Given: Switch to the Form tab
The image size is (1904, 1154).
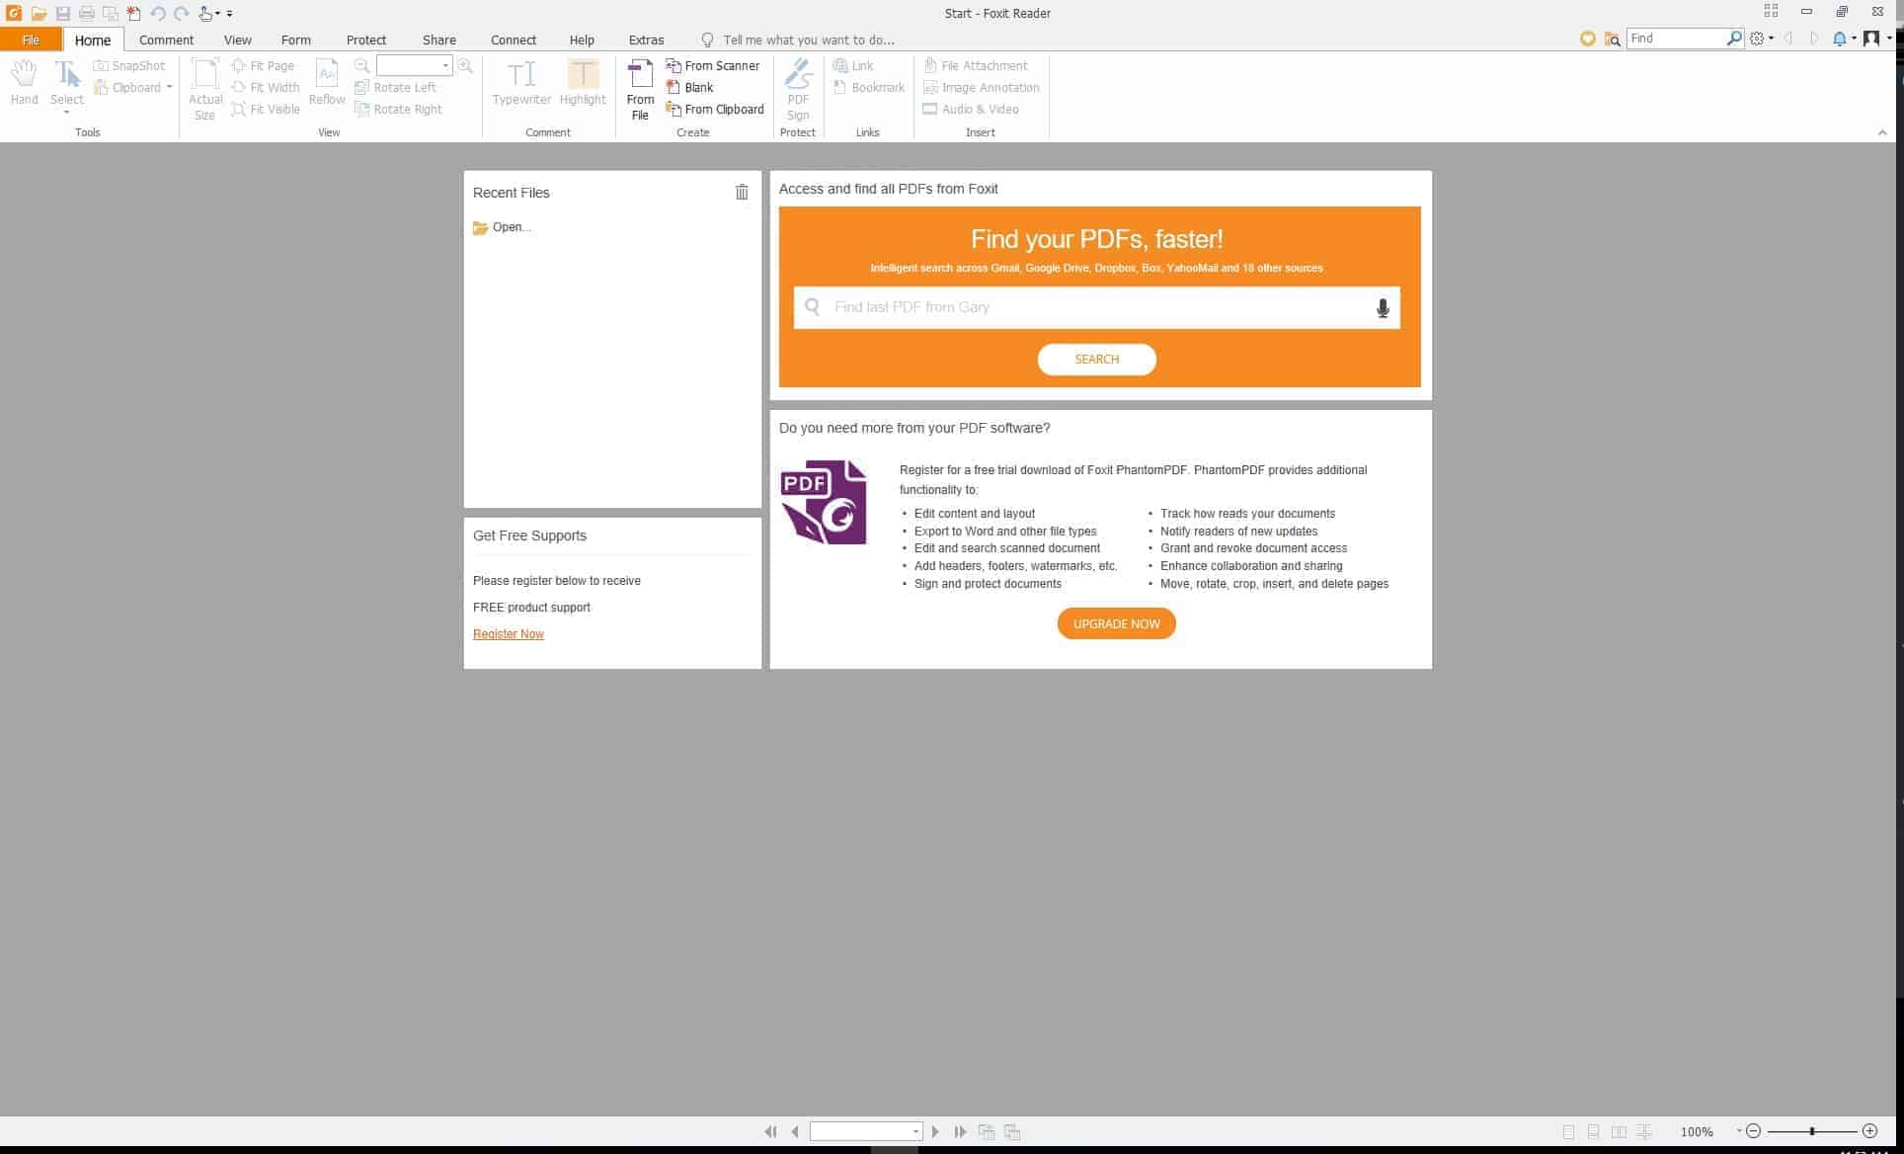Looking at the screenshot, I should click(295, 40).
